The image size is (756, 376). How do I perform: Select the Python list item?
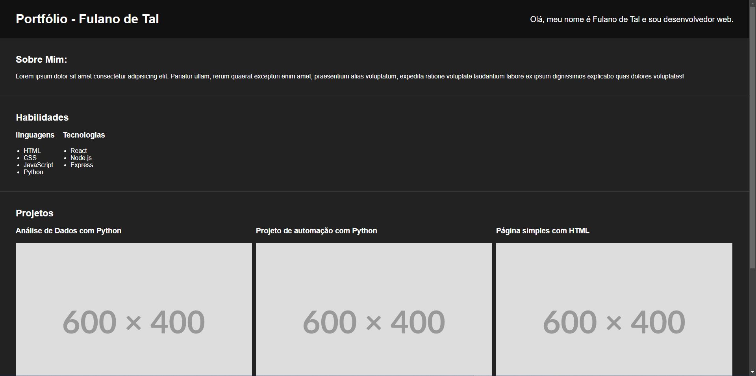33,172
